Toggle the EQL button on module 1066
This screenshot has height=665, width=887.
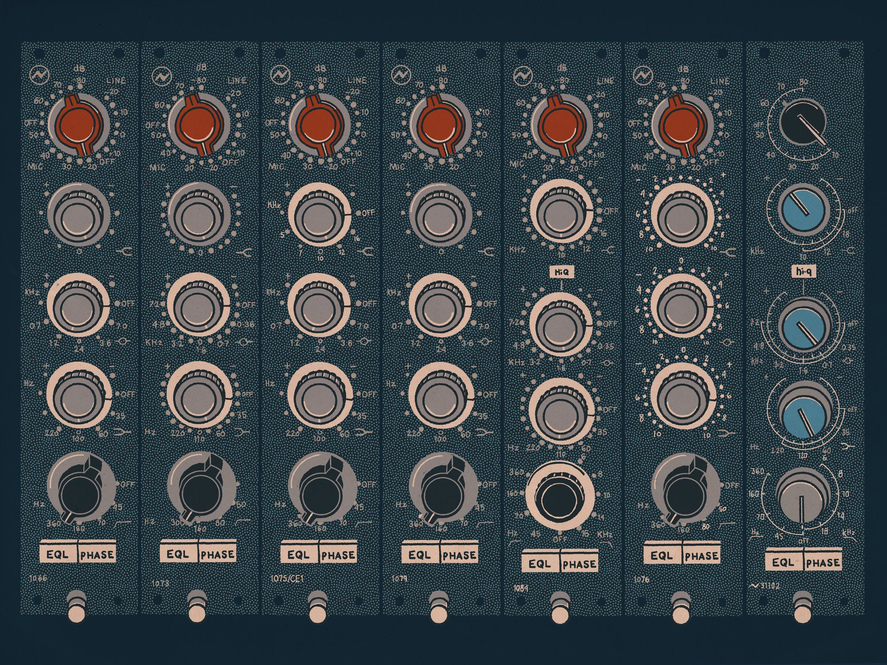pos(59,554)
